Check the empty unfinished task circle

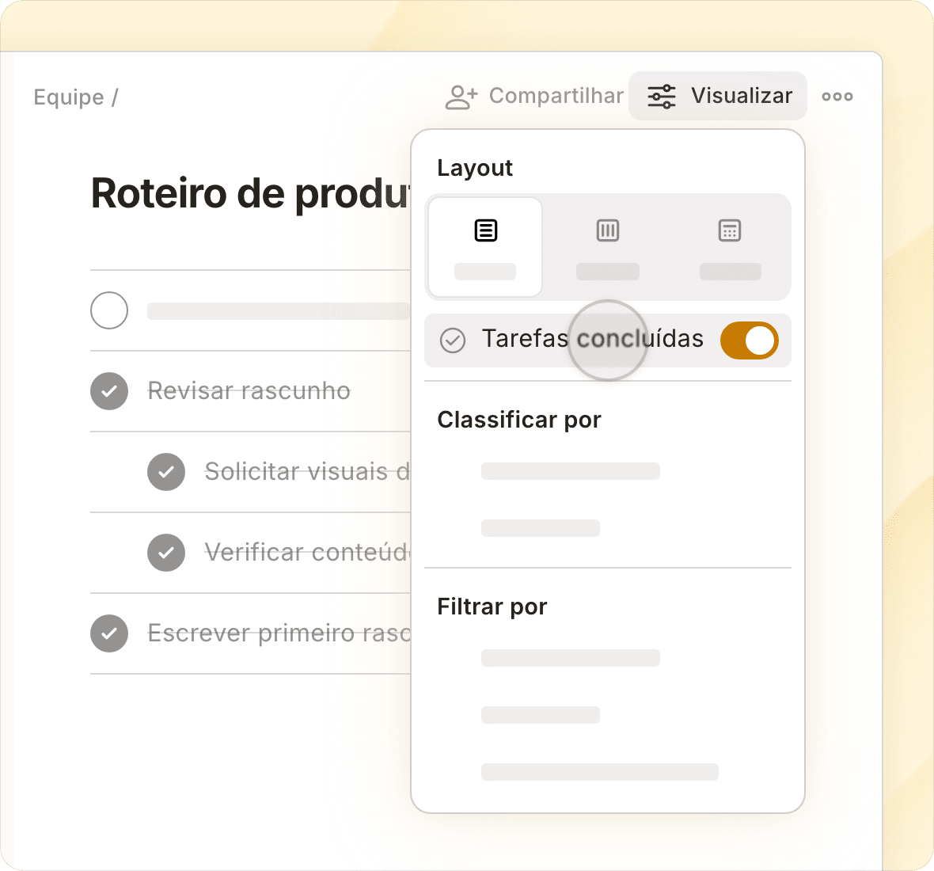pos(109,310)
